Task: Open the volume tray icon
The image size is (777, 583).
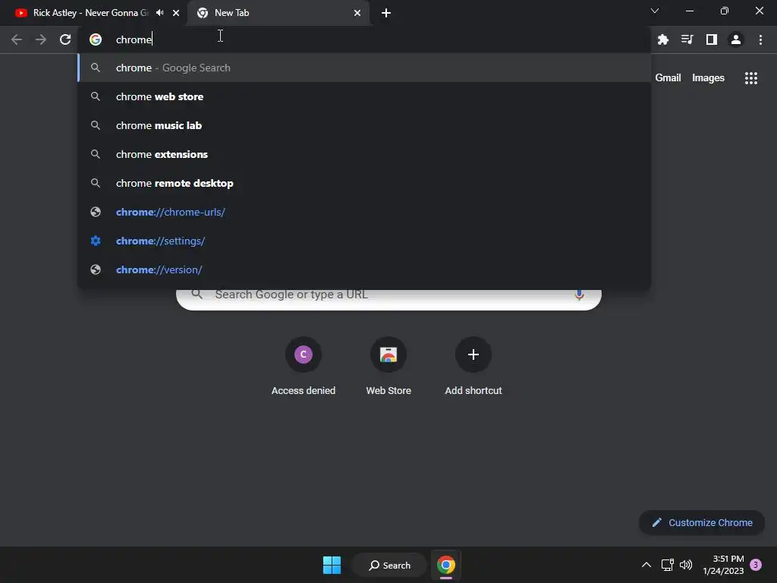Action: (686, 565)
